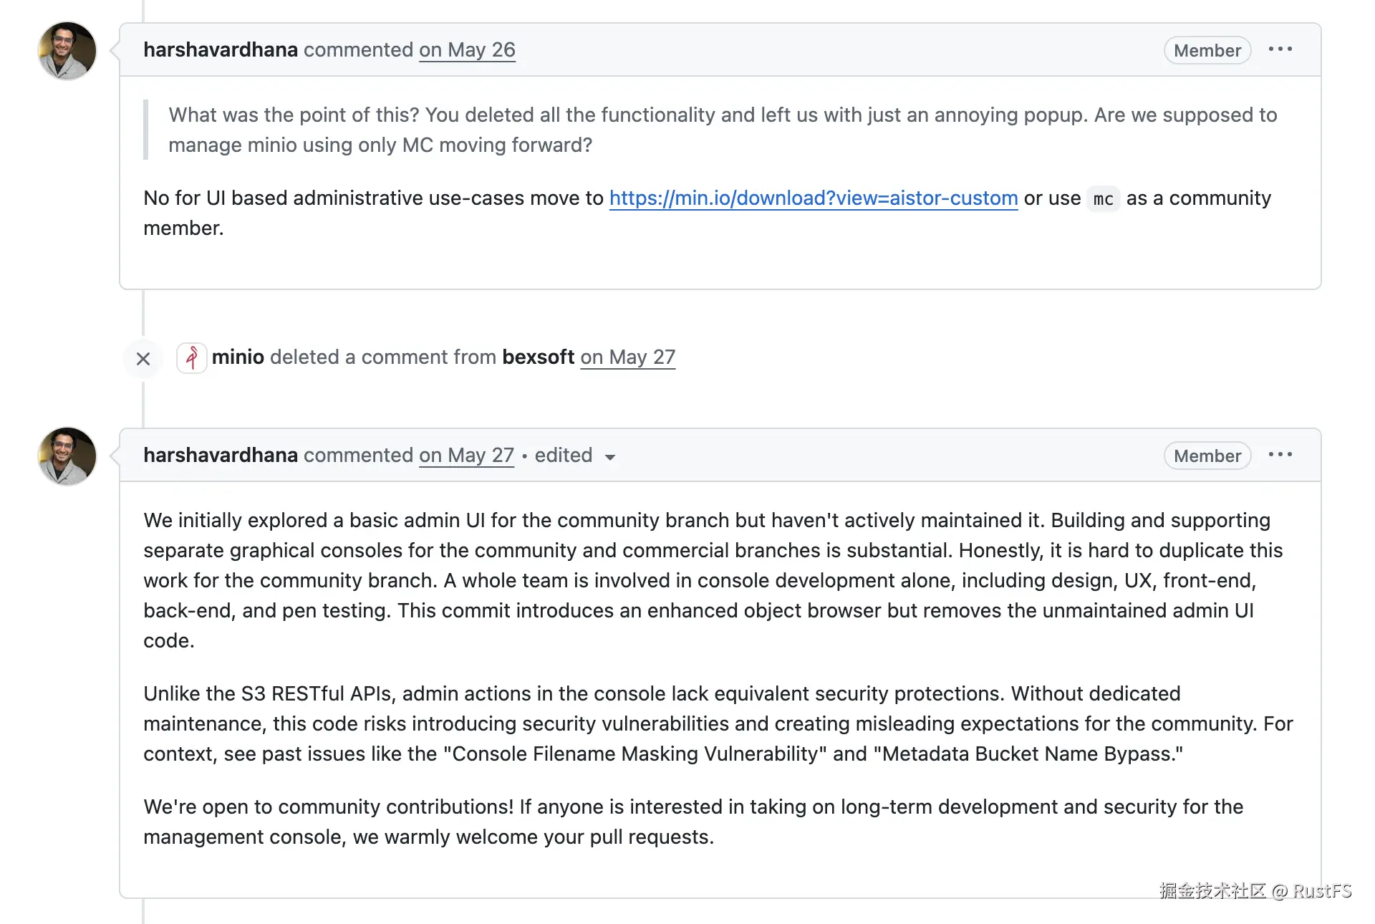
Task: Click the inline "mc" code snippet
Action: [1103, 199]
